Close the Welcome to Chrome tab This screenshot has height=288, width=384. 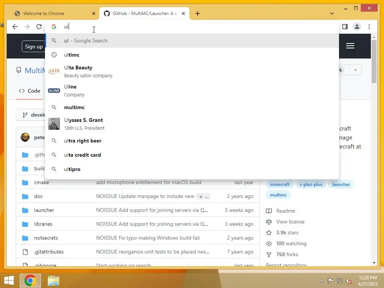(93, 13)
